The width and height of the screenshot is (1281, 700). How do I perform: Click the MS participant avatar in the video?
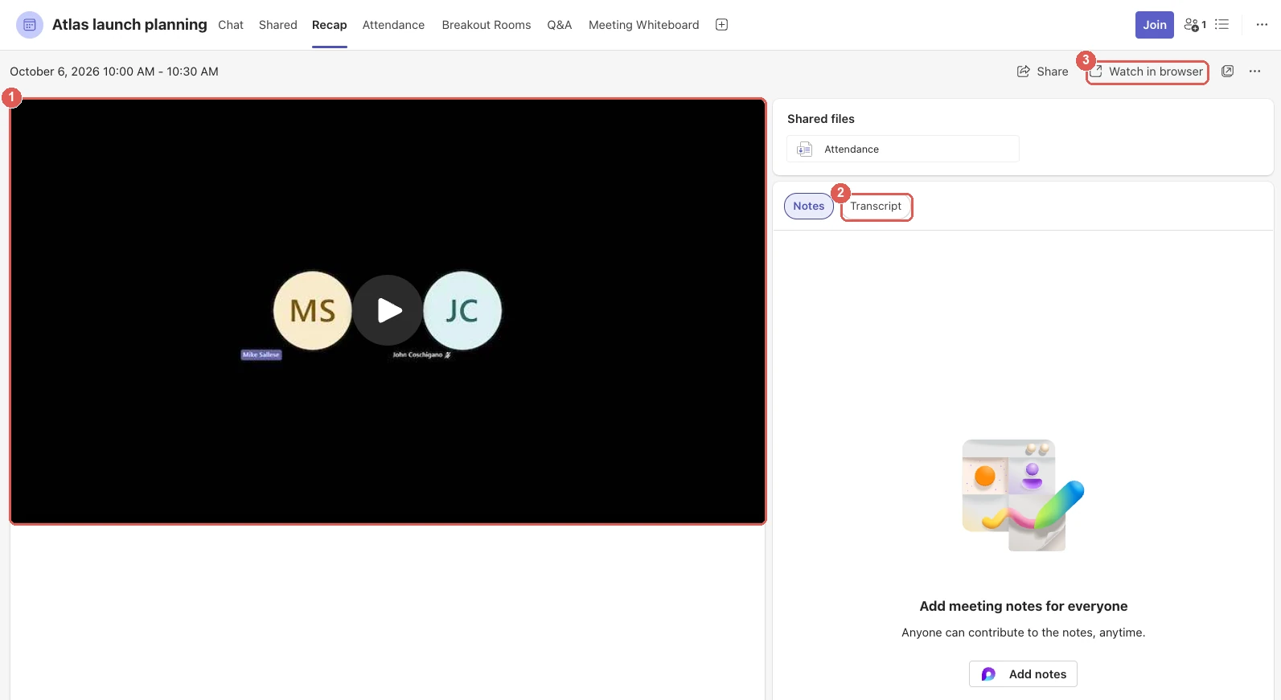click(312, 310)
